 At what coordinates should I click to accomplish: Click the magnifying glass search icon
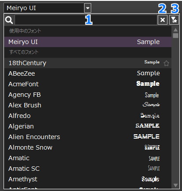(x=9, y=20)
